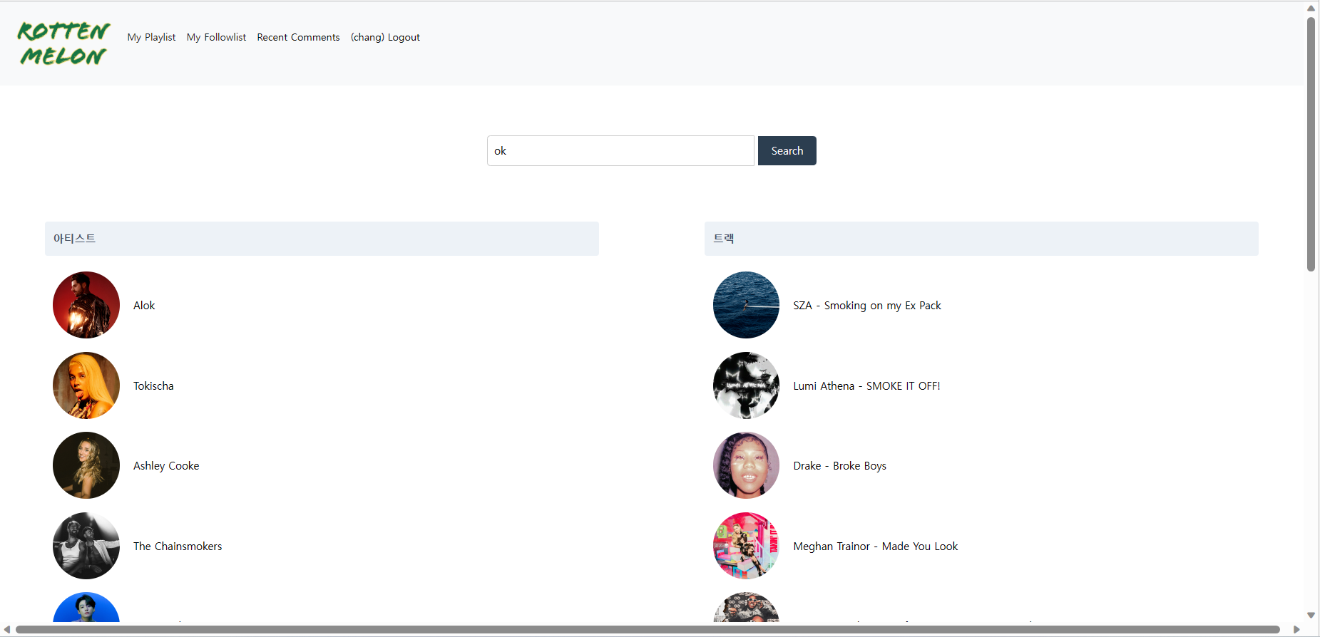Open Meghan Trainor track cover image

[746, 546]
